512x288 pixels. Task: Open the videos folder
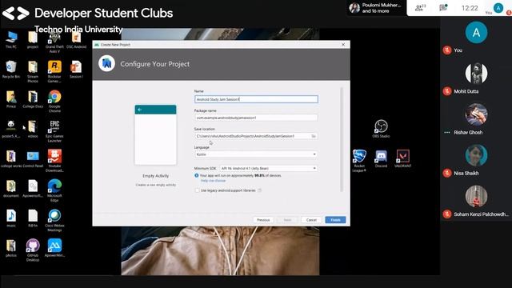click(33, 129)
